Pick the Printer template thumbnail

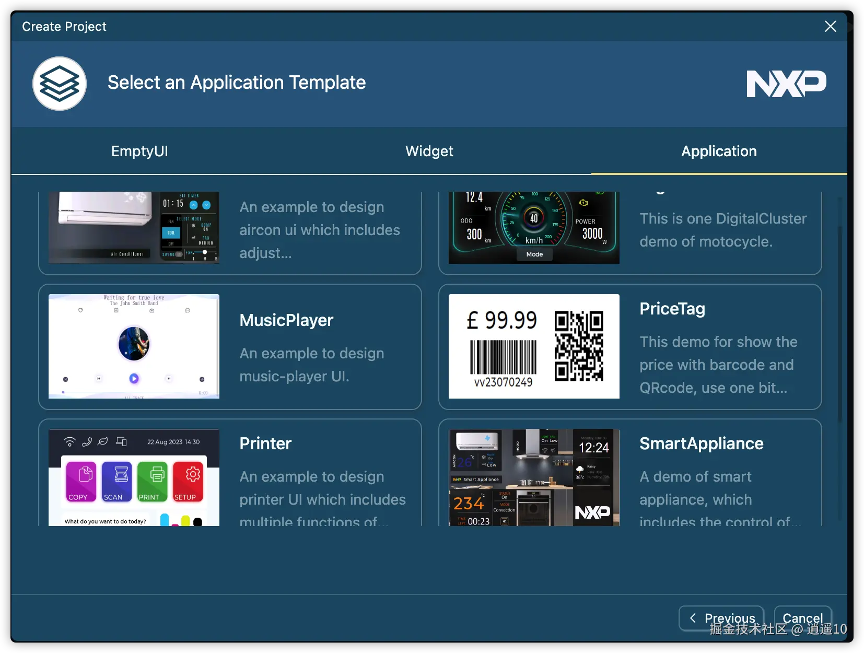(x=134, y=477)
